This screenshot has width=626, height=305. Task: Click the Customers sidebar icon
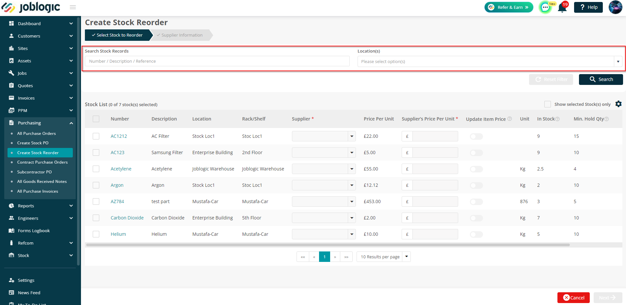click(11, 36)
